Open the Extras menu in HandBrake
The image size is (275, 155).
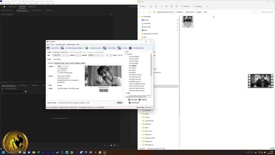point(52,45)
